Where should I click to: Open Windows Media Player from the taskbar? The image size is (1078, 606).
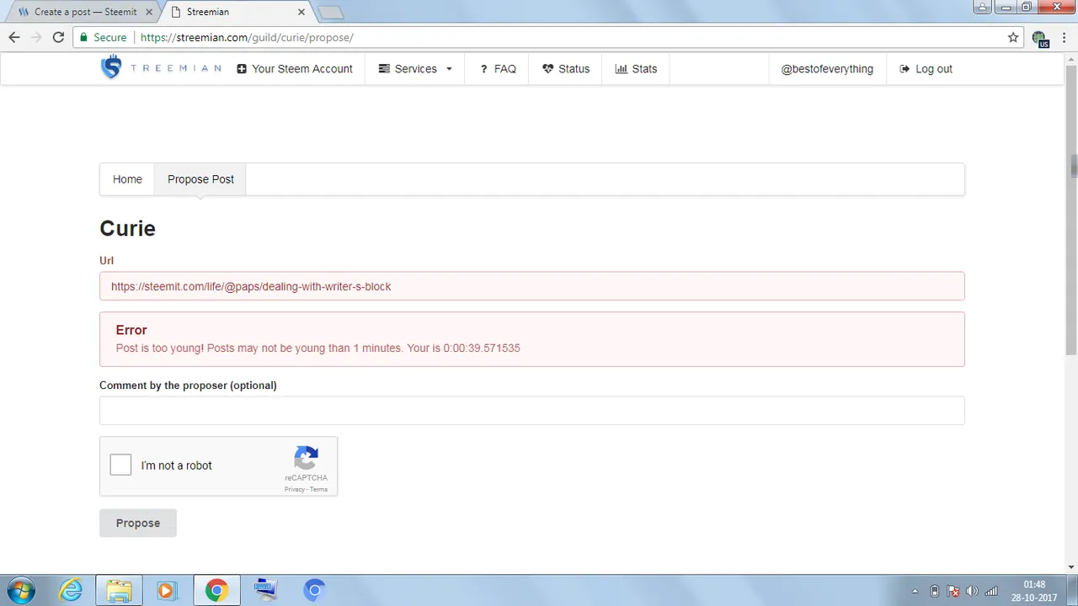point(166,590)
